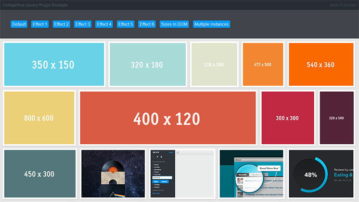The width and height of the screenshot is (359, 202).
Task: Select the 400 x 120 red tile
Action: tap(168, 118)
